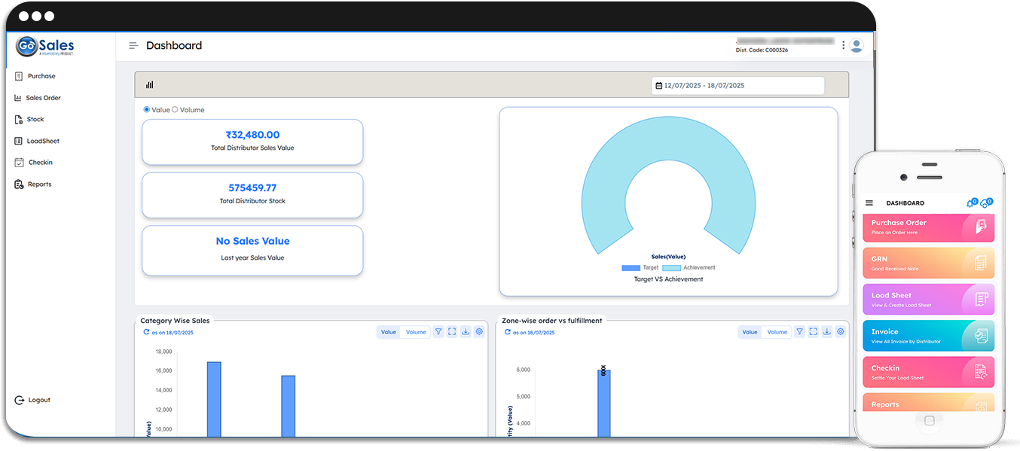Refresh Category Wise Sales chart
This screenshot has width=1020, height=451.
pyautogui.click(x=147, y=332)
